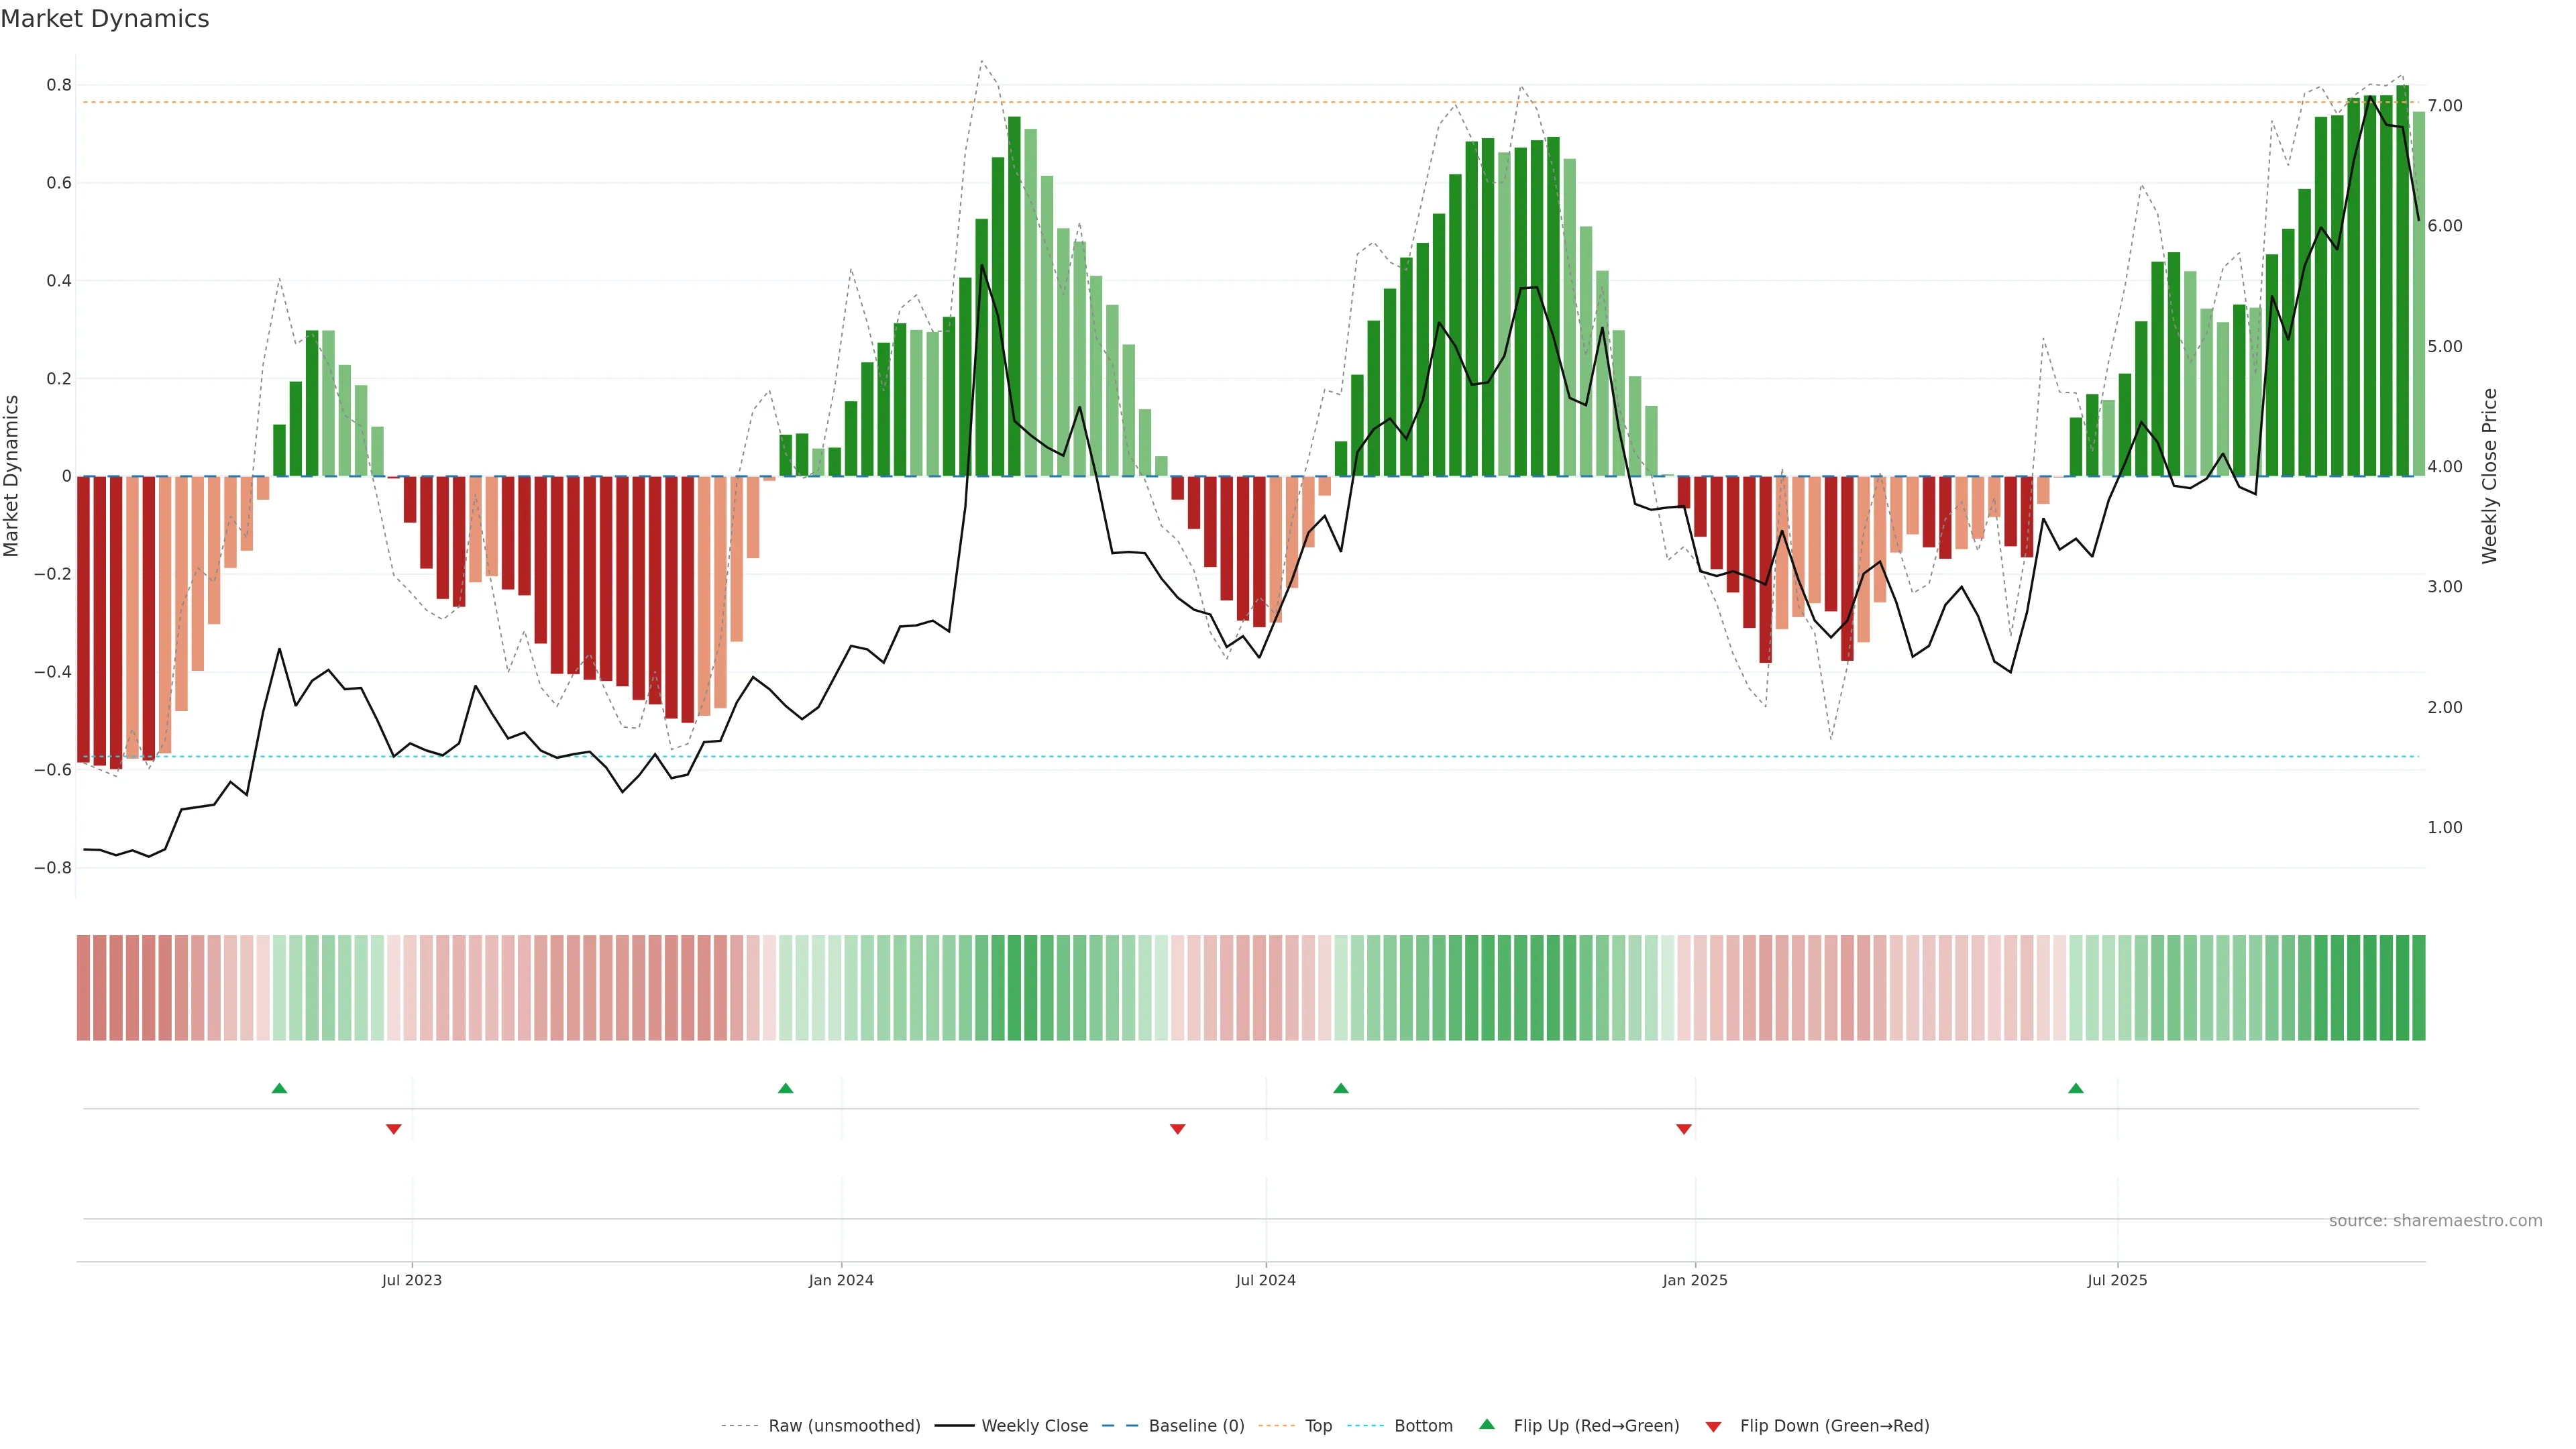This screenshot has width=2576, height=1449.
Task: Click the flip-up triangle just before Jan 2024
Action: 785,1088
